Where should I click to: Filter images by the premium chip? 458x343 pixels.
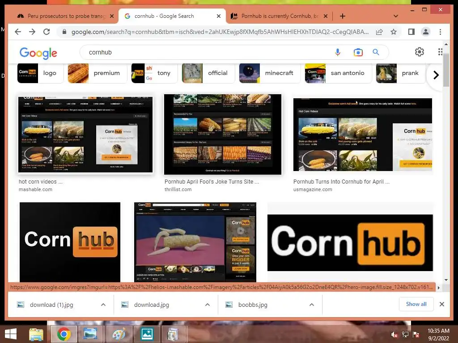[97, 73]
